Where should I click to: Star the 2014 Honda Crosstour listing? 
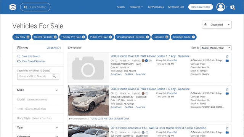(227, 128)
